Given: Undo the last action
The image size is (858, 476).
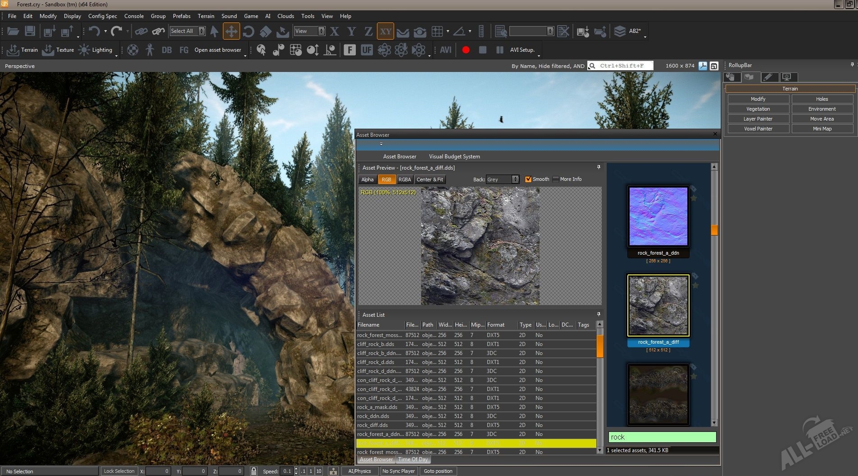Looking at the screenshot, I should click(94, 31).
